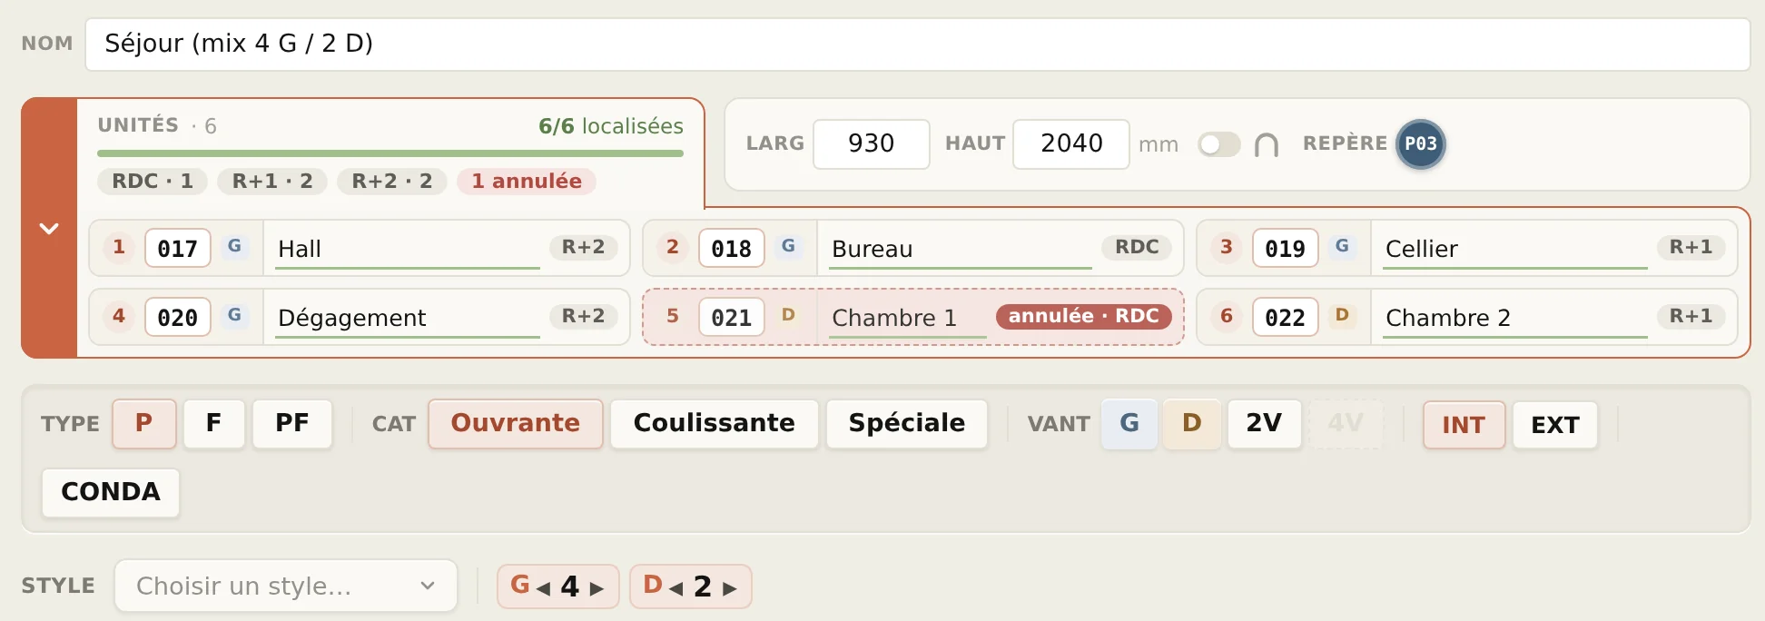Viewport: 1765px width, 621px height.
Task: Select EXT option
Action: click(1555, 425)
